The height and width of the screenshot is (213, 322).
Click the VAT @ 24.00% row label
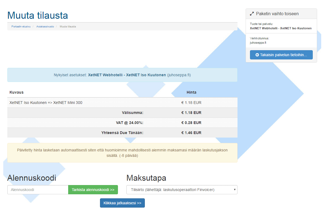(x=130, y=123)
